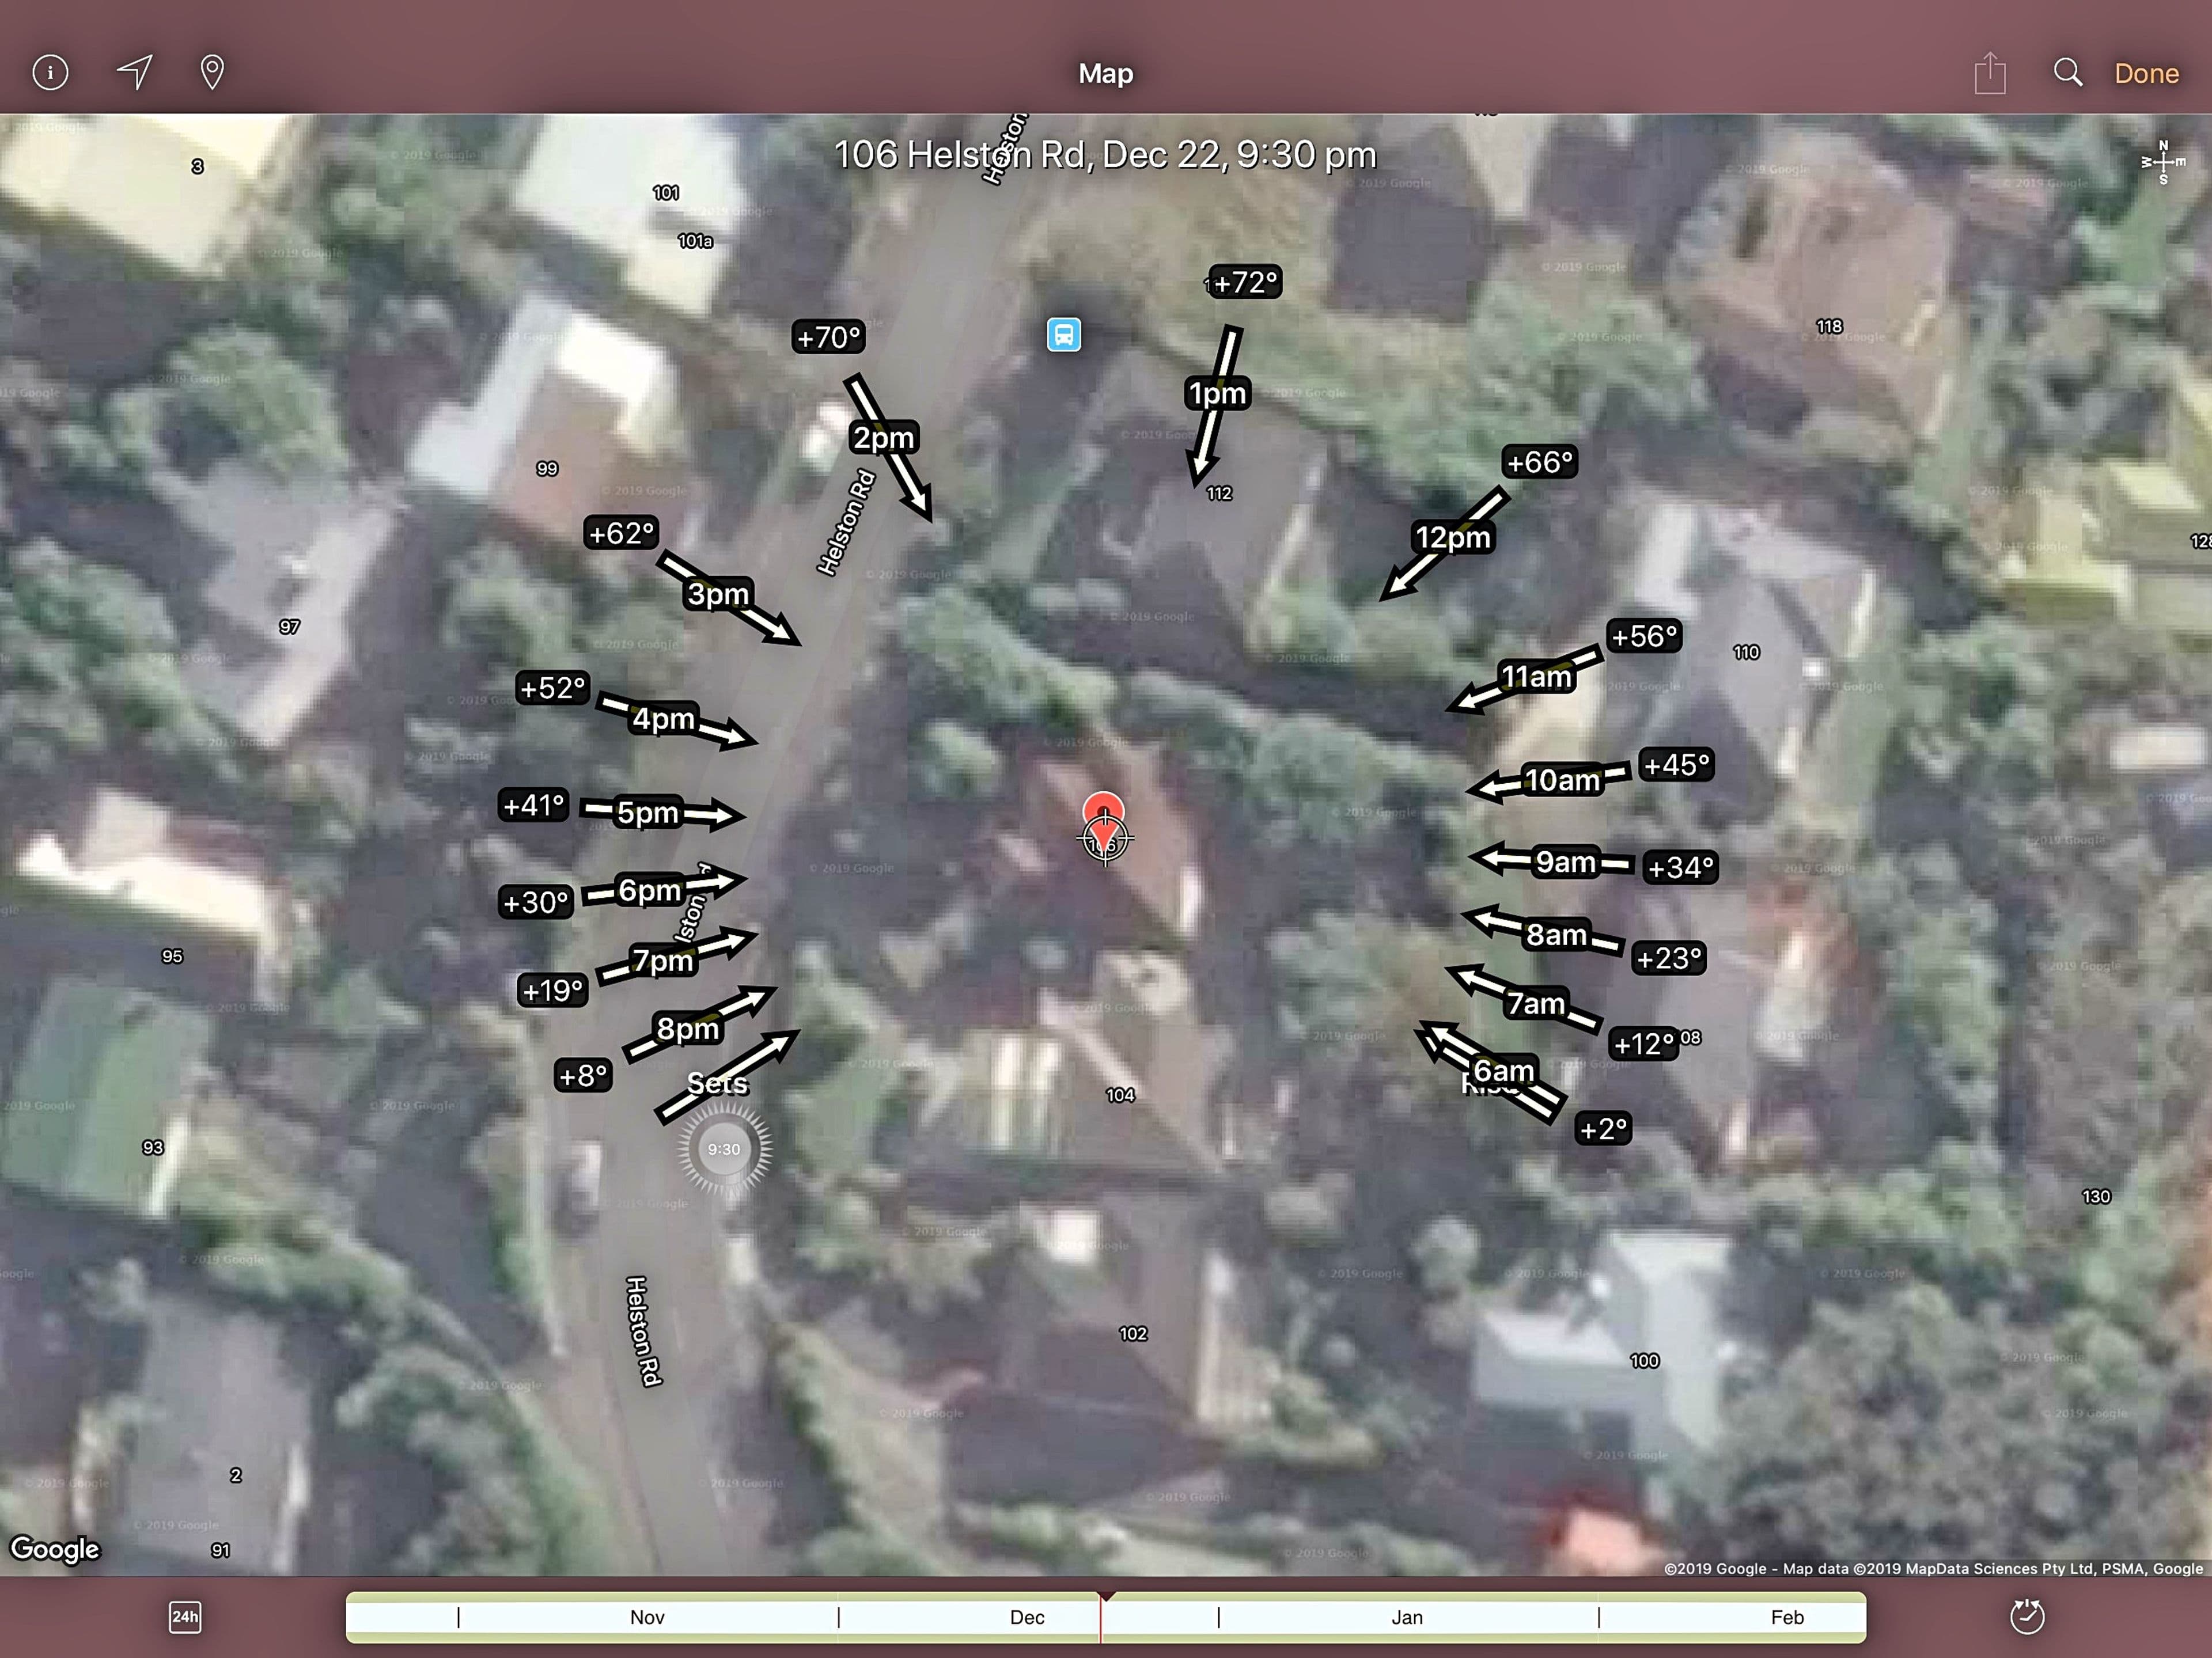Tap the 6pm sun arrow label
Screen dimensions: 2212x1658
pyautogui.click(x=649, y=890)
